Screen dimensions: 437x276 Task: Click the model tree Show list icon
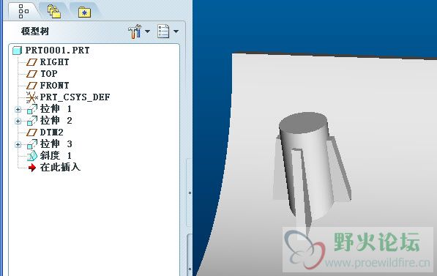coord(163,31)
